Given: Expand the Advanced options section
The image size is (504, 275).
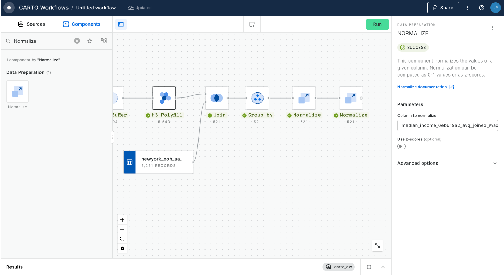Looking at the screenshot, I should (447, 163).
